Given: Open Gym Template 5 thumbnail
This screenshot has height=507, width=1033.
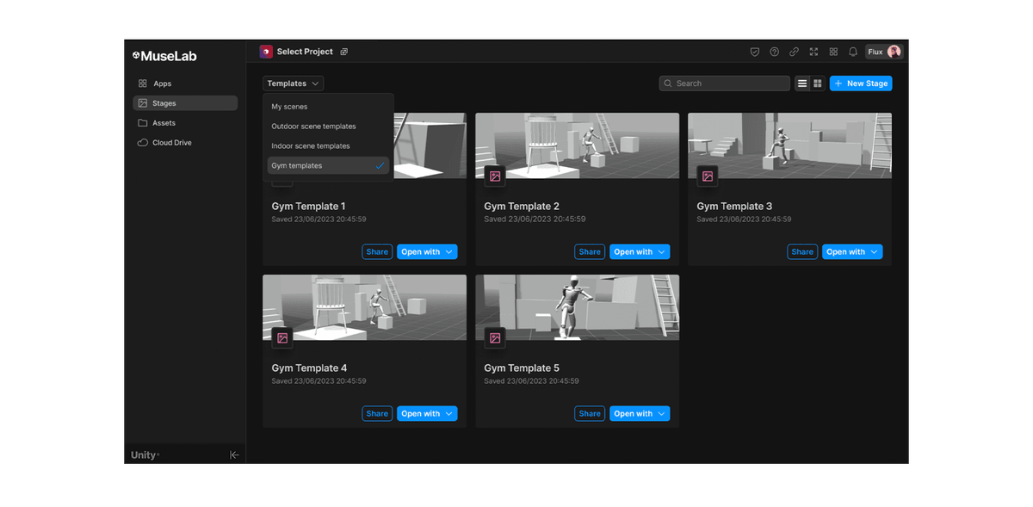Looking at the screenshot, I should tap(578, 307).
